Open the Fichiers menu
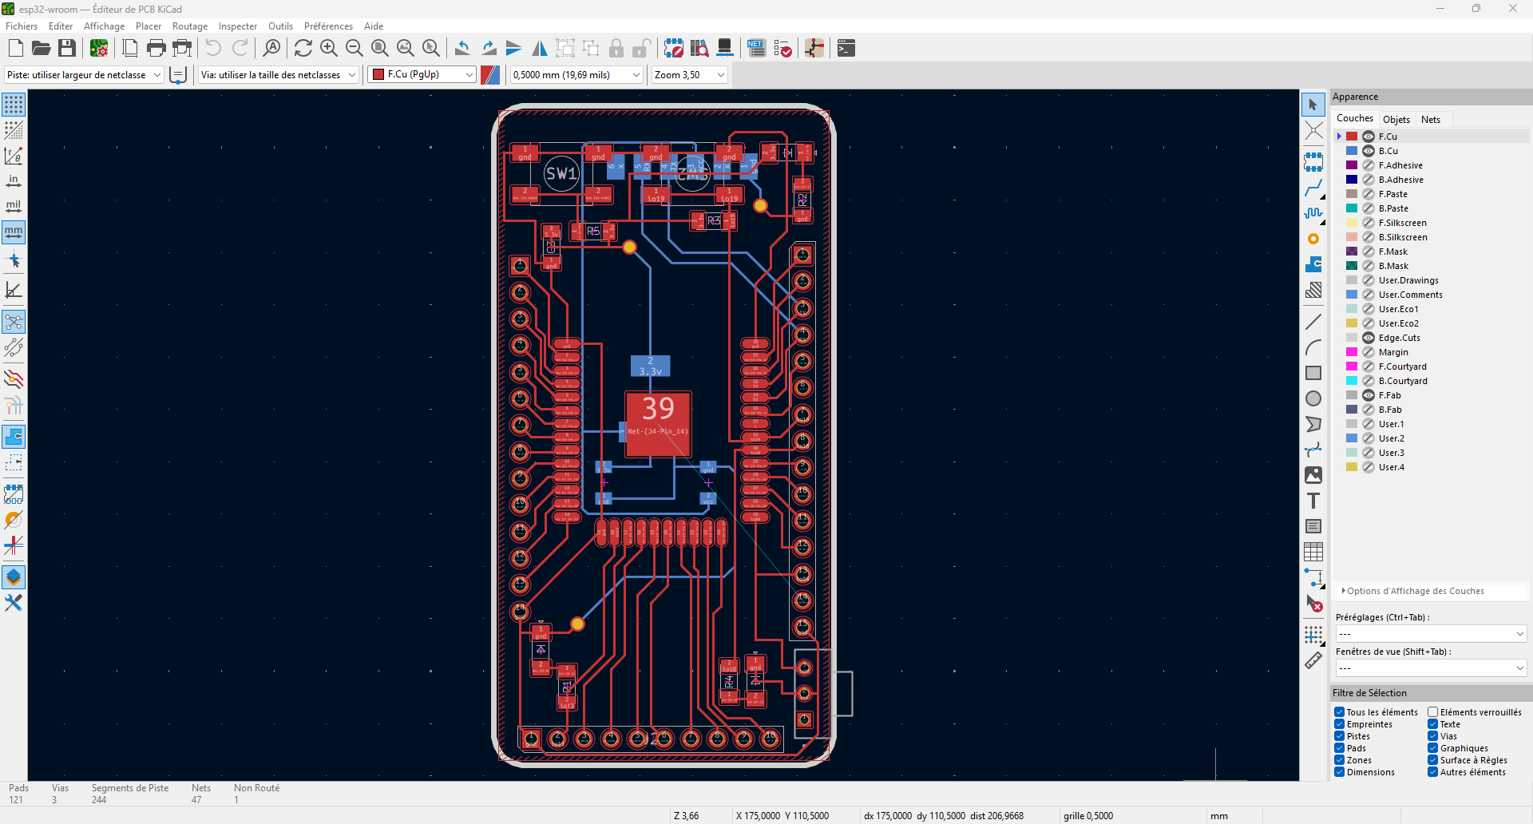 (x=22, y=26)
